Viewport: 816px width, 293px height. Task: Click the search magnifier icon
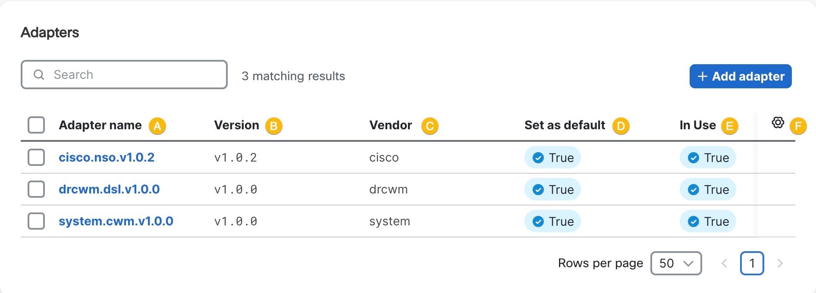pyautogui.click(x=39, y=74)
